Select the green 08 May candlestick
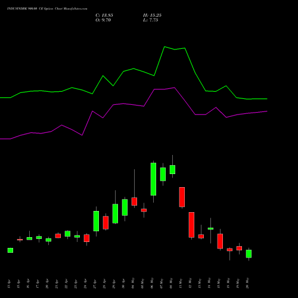Image resolution: width=298 pixels, height=298 pixels. (x=172, y=169)
